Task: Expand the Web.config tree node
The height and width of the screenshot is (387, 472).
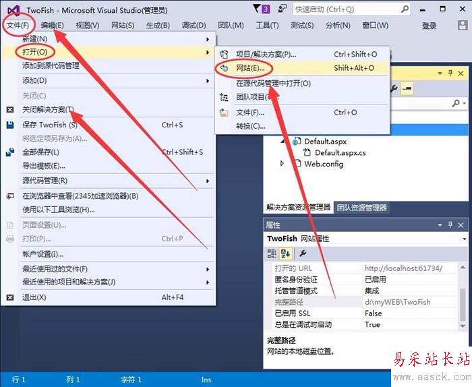Action: [x=282, y=163]
